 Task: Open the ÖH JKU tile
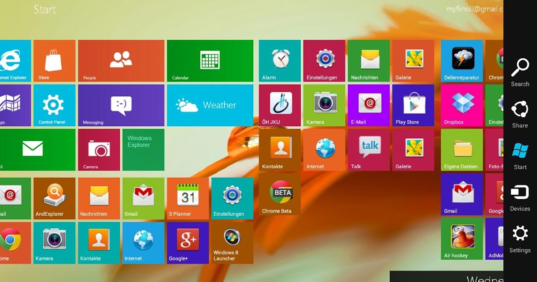point(280,105)
